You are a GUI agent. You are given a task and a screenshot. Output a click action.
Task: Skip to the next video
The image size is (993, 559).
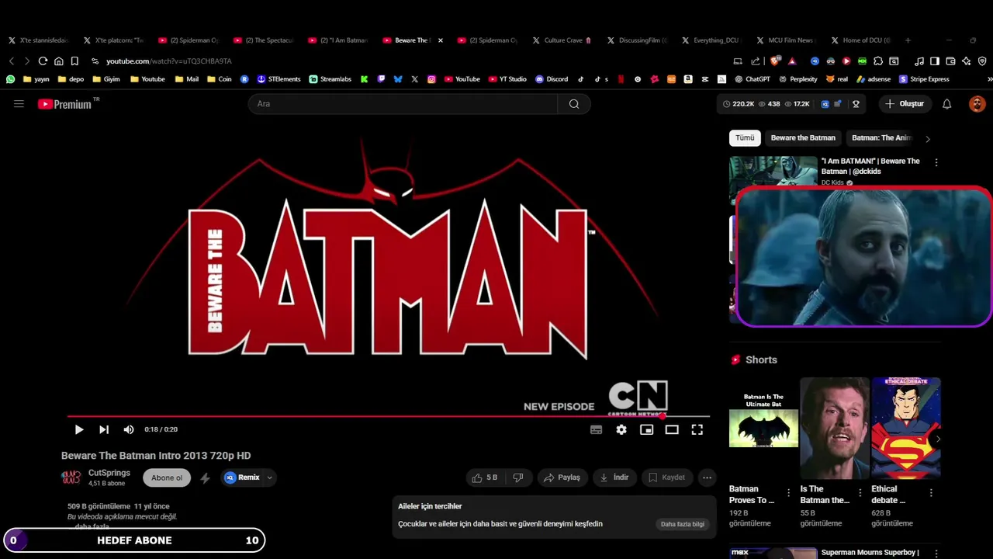point(104,429)
